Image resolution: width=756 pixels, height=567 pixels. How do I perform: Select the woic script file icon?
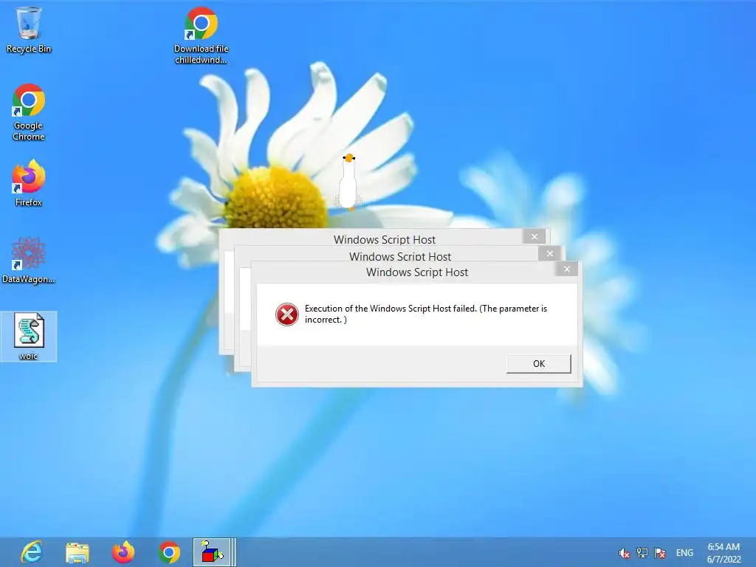point(29,337)
